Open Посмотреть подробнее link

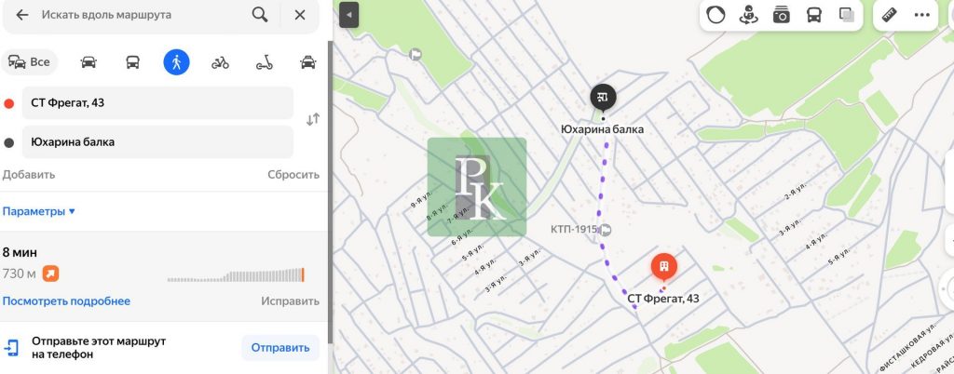pyautogui.click(x=66, y=301)
